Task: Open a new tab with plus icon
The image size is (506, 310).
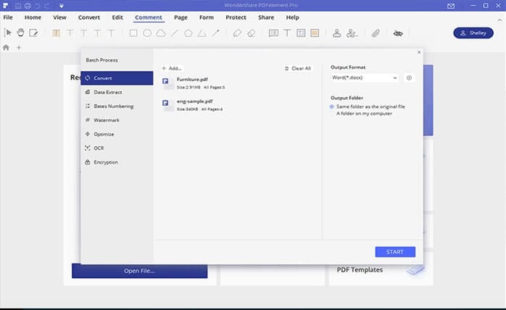Action: pos(19,48)
